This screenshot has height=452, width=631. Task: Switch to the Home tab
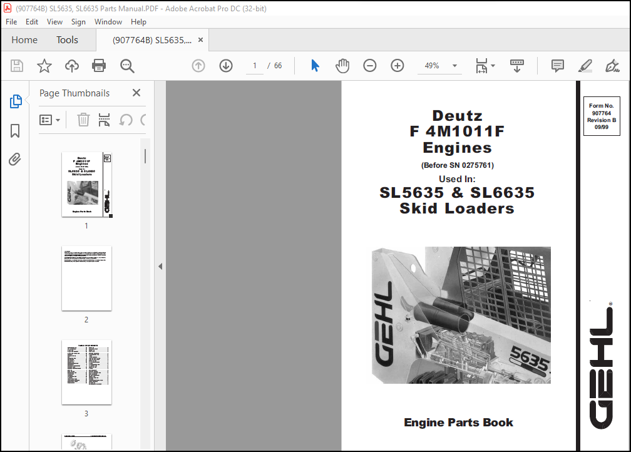click(x=24, y=40)
